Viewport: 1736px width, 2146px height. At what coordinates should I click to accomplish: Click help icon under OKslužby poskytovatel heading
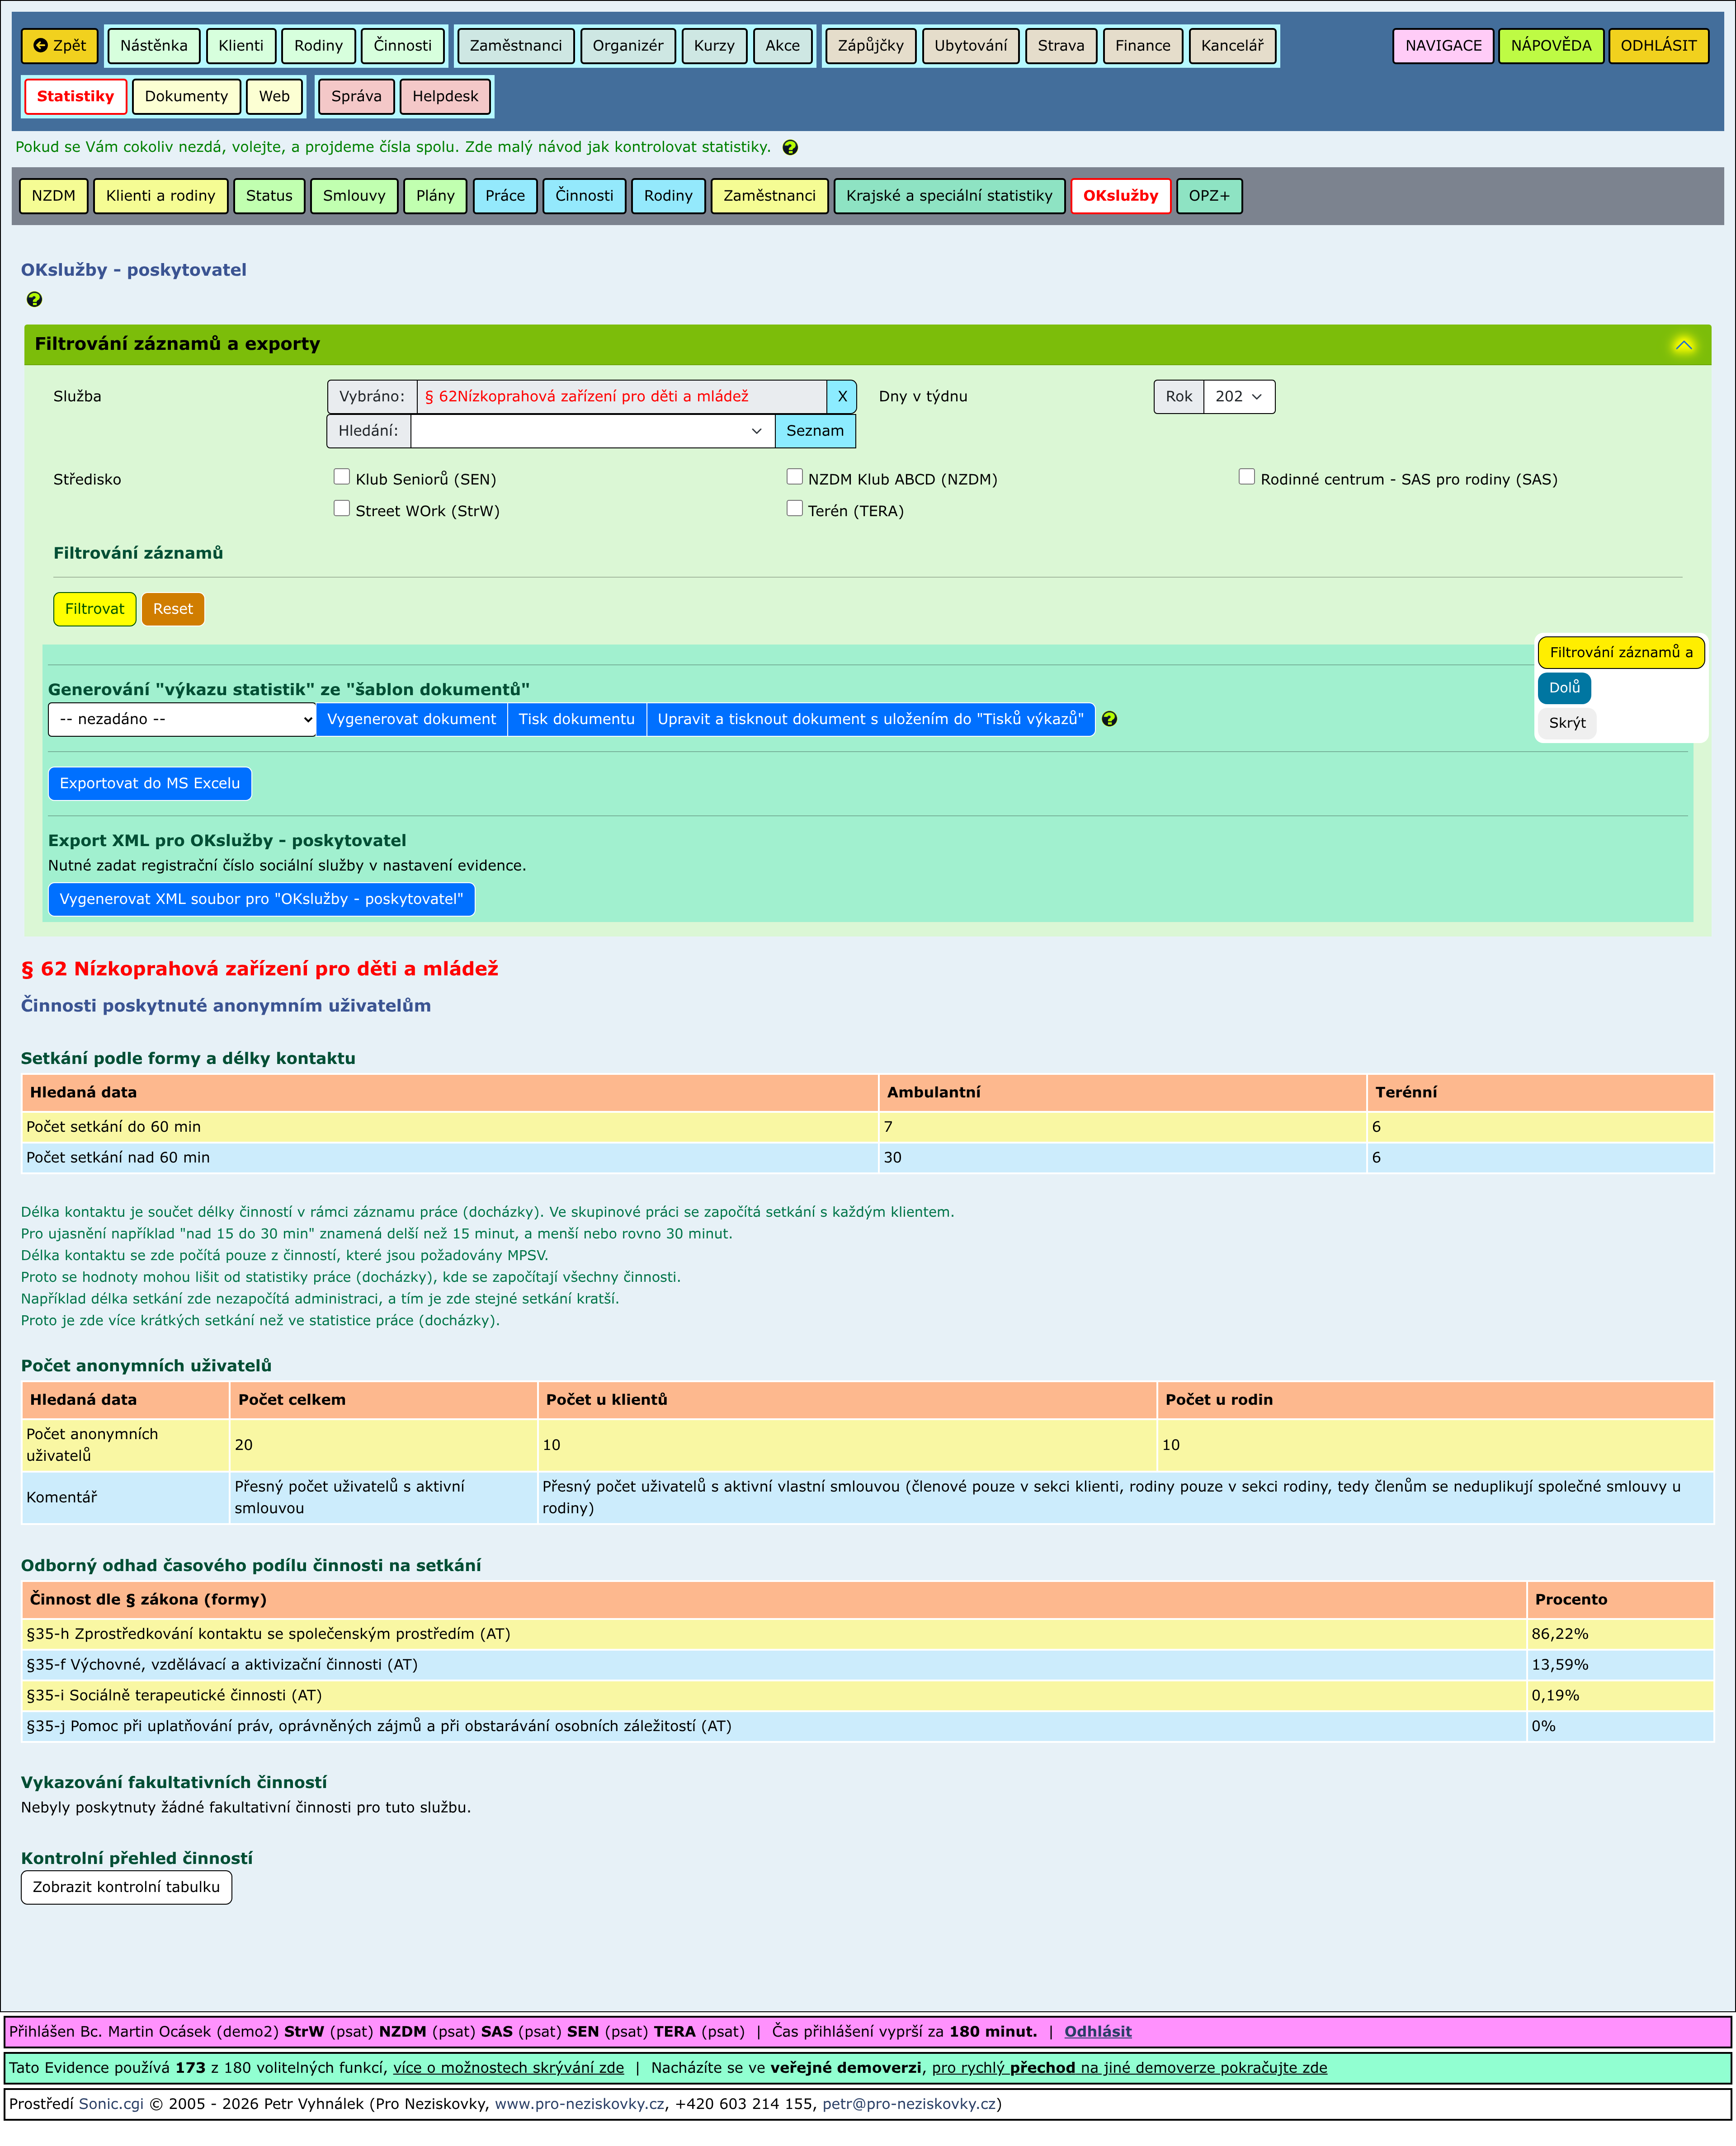pos(34,300)
